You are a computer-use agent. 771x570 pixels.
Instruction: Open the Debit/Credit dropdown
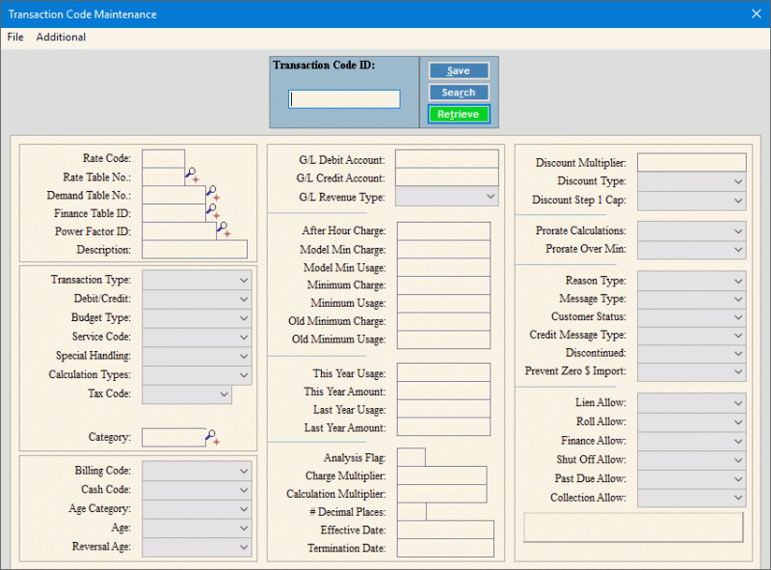(x=197, y=299)
